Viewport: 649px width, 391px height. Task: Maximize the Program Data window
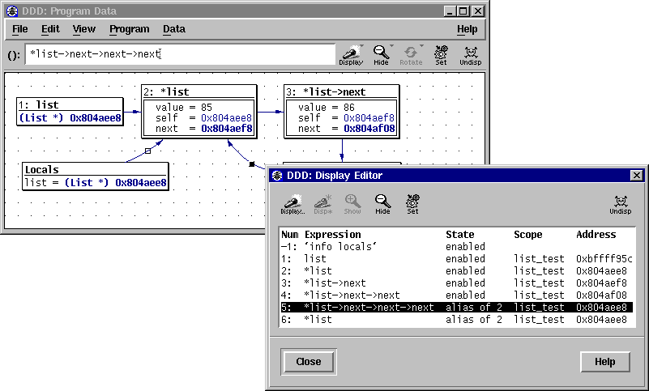coord(463,11)
